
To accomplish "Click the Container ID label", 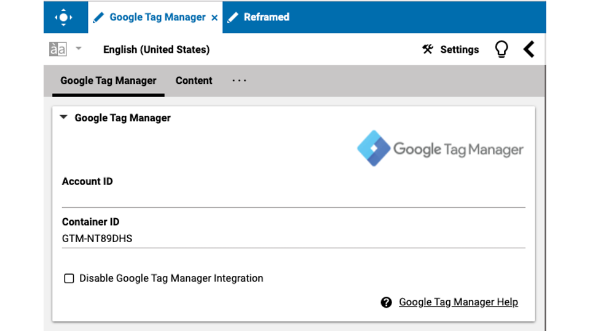I will 91,222.
